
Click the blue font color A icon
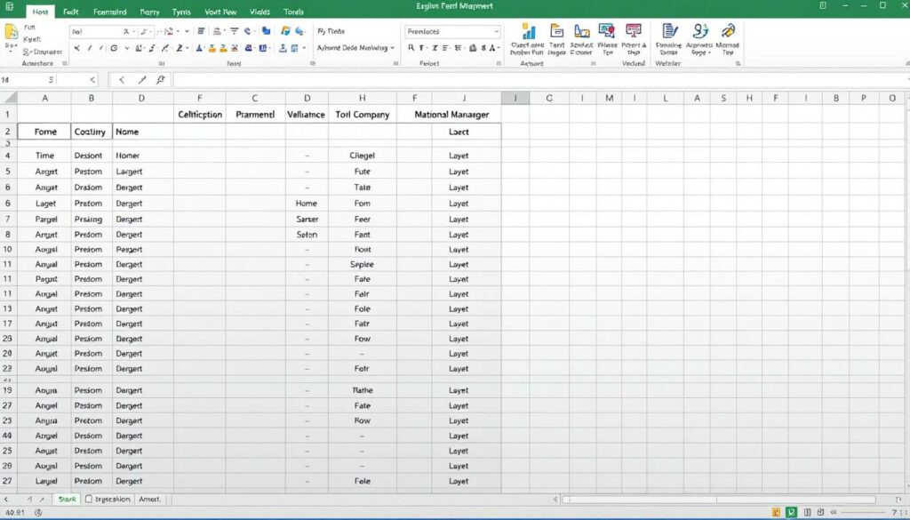click(x=199, y=48)
